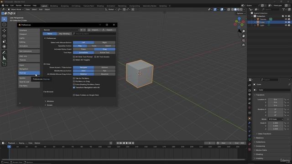This screenshot has height=164, width=292.
Task: Open the Physics properties tab
Action: 250,131
